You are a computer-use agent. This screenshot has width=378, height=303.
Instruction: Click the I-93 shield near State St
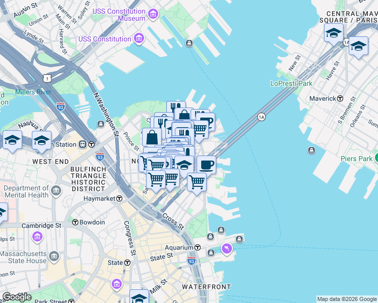(x=192, y=261)
